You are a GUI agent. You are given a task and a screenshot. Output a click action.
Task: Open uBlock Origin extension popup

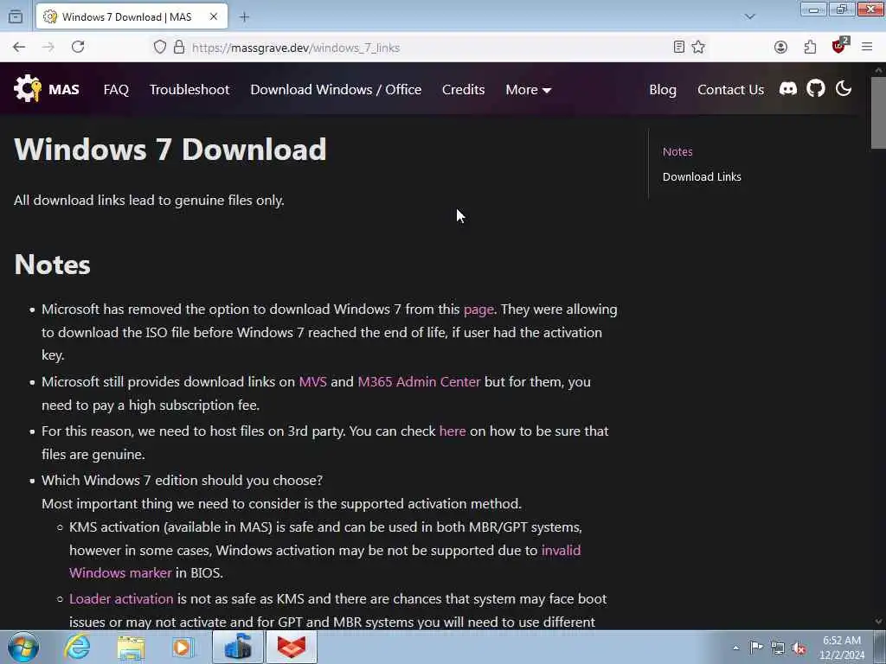click(839, 47)
